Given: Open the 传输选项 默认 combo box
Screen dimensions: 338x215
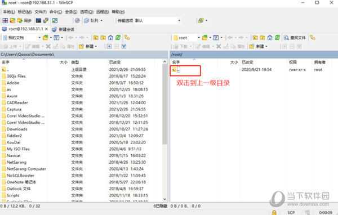Looking at the screenshot, I should point(158,20).
